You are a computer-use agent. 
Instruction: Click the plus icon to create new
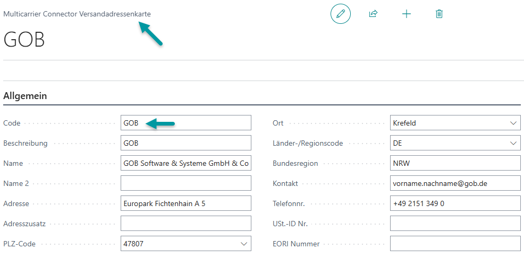tap(407, 14)
